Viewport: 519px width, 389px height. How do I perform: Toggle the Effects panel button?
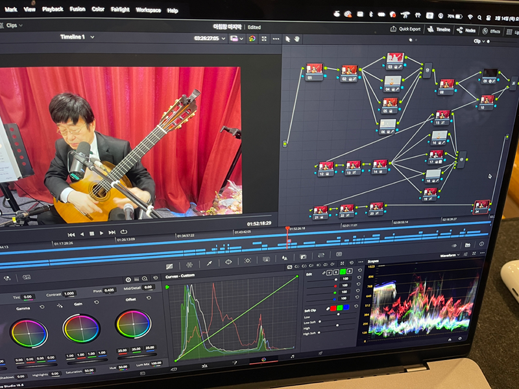click(491, 31)
